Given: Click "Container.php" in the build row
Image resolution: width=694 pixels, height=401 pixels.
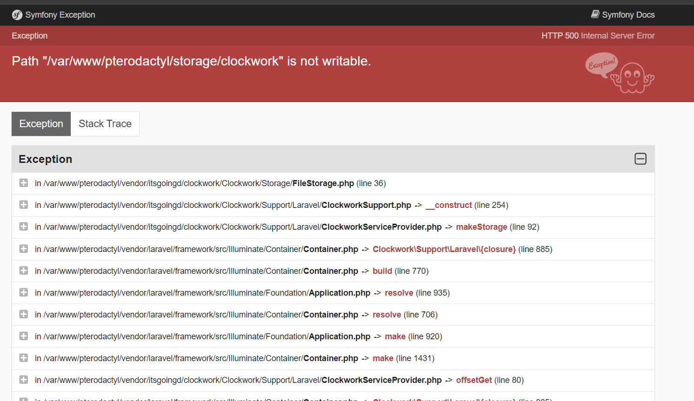Looking at the screenshot, I should tap(331, 271).
